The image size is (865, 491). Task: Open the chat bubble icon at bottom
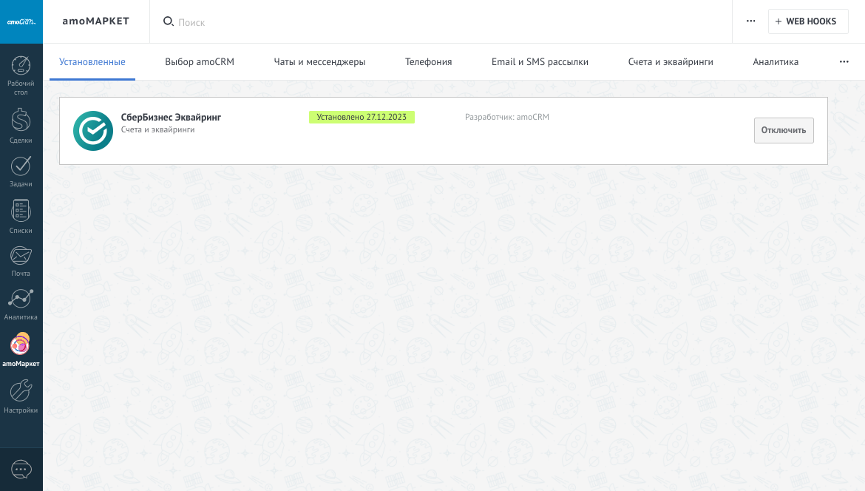[x=21, y=470]
